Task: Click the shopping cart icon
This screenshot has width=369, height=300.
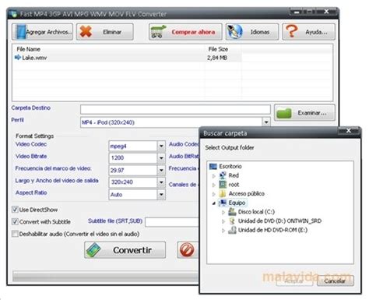Action: [158, 32]
